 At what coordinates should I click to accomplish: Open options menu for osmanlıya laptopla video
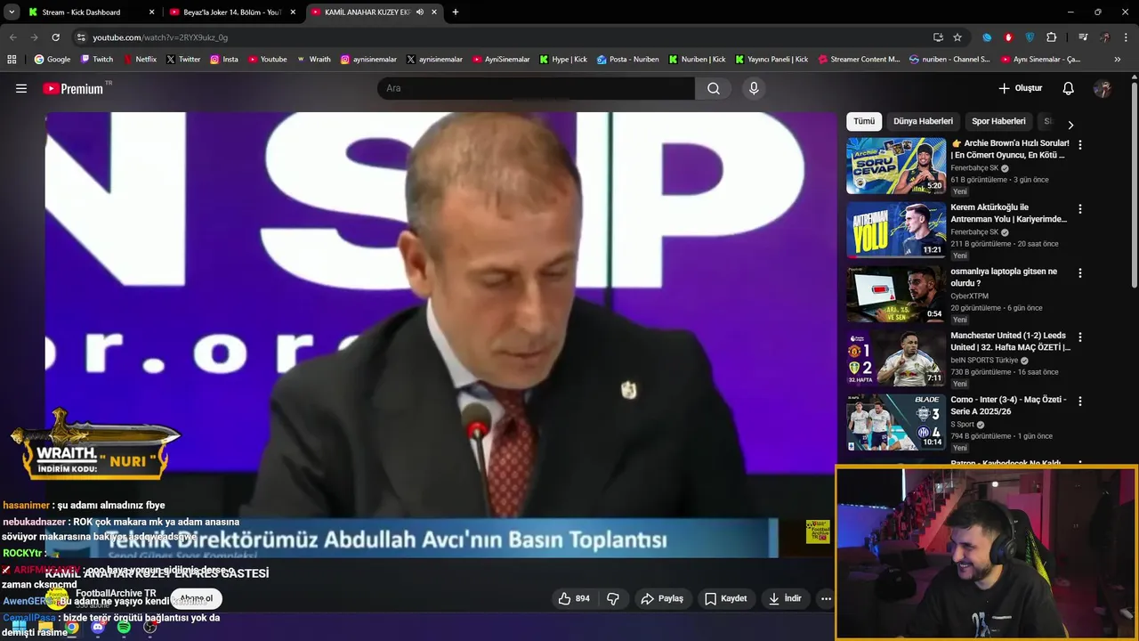[x=1080, y=273]
